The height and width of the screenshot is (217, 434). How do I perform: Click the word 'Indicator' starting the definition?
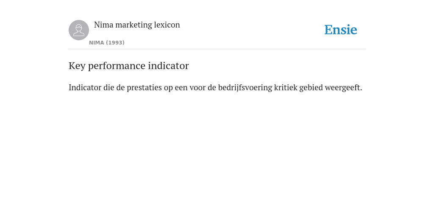click(85, 87)
